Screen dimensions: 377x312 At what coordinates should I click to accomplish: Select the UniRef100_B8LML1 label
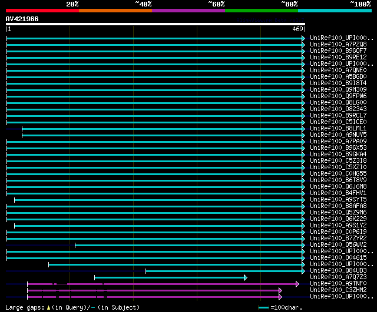tap(338, 129)
